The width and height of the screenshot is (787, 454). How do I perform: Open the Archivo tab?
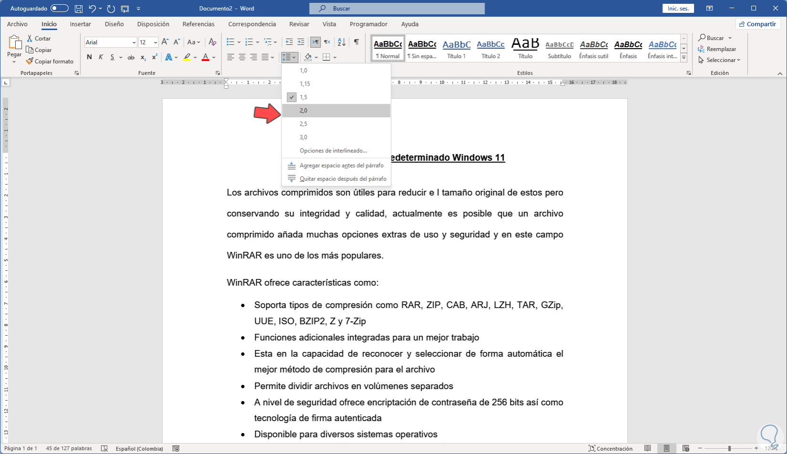(17, 24)
